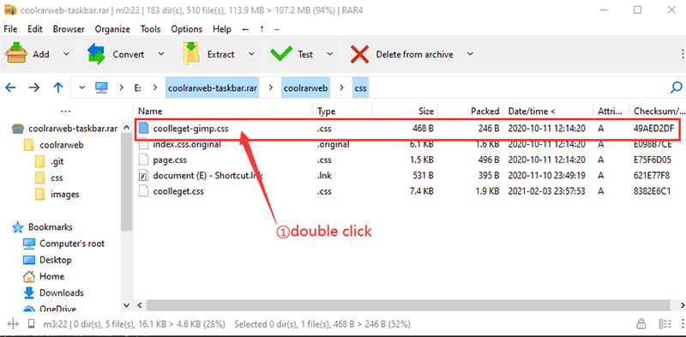Screen dimensions: 686x337
Task: Open the Delete from archive dropdown arrow
Action: click(470, 54)
